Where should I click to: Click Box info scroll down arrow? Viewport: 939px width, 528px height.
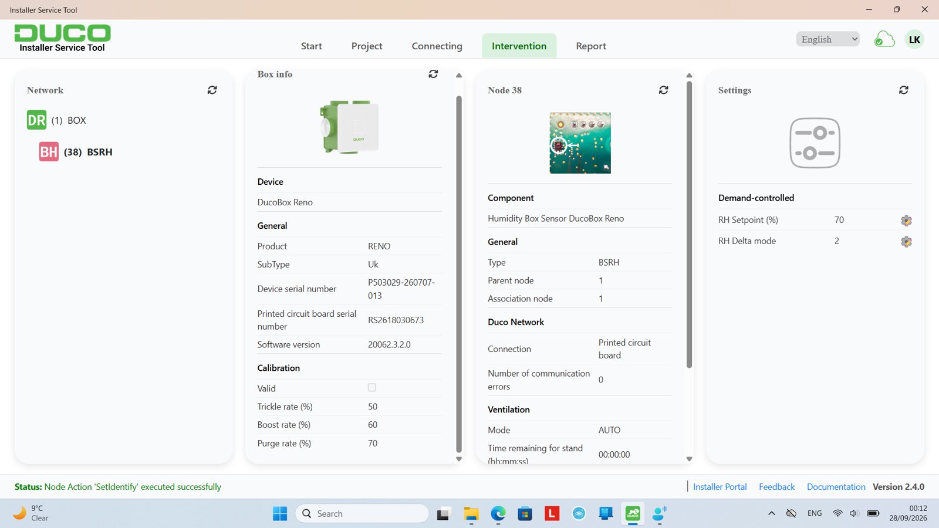click(459, 459)
